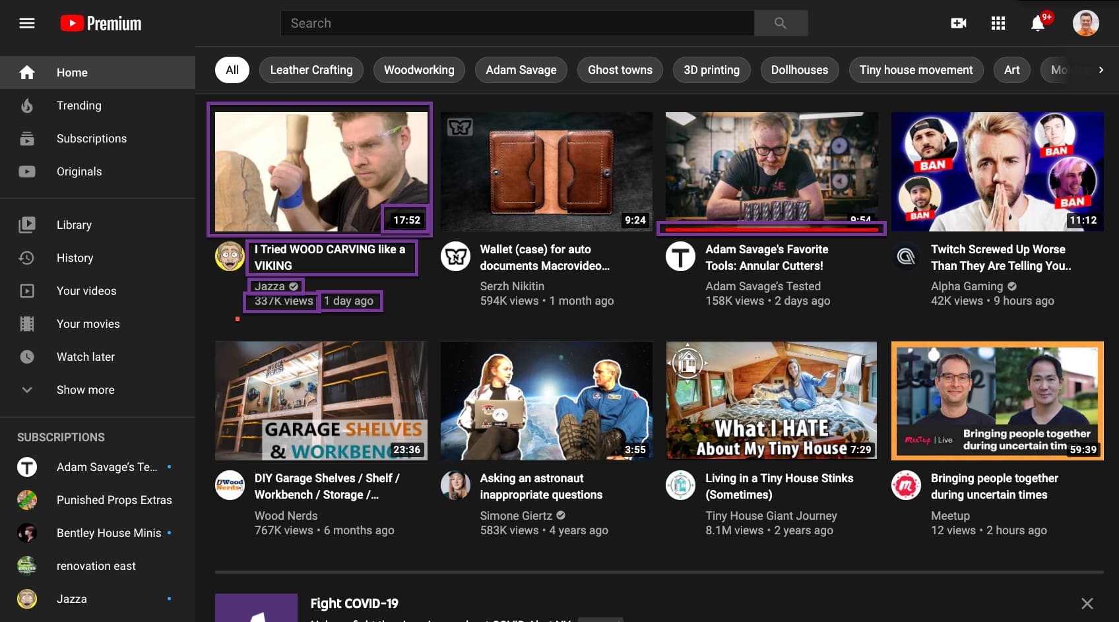Select the Woodworking filter chip

[x=419, y=70]
